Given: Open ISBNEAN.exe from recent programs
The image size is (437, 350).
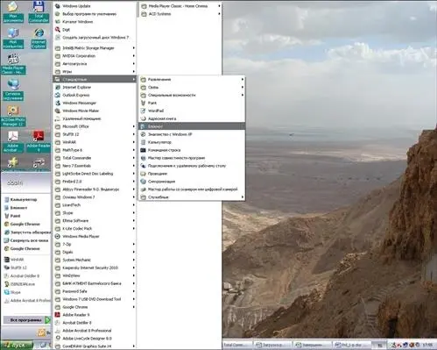Looking at the screenshot, I should coord(26,284).
